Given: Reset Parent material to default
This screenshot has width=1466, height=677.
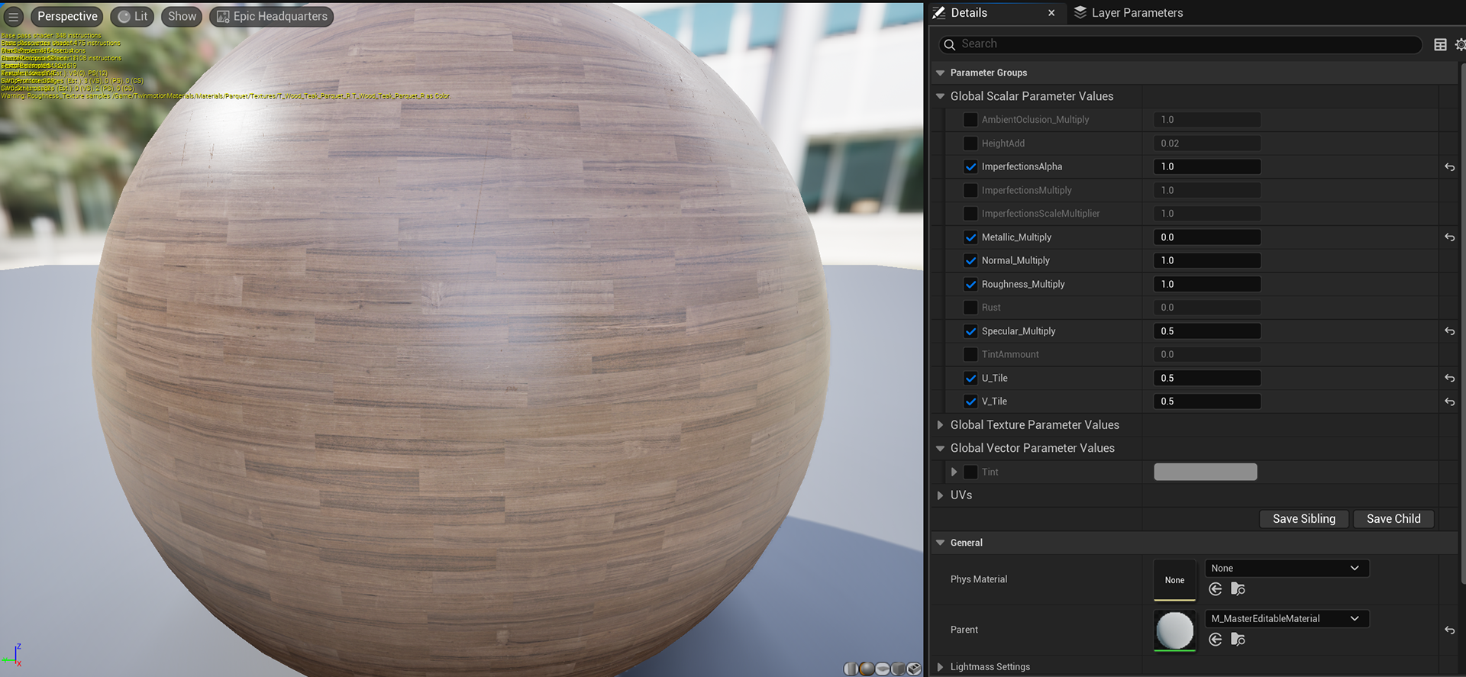Looking at the screenshot, I should [1449, 630].
